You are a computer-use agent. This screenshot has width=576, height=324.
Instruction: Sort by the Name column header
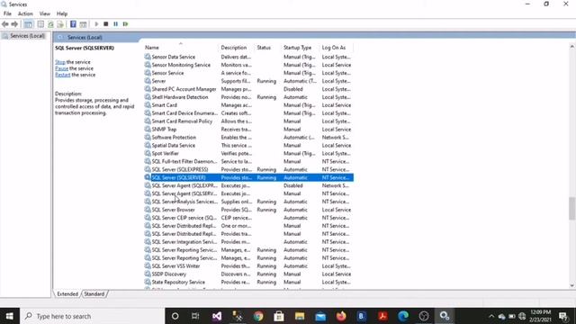180,48
